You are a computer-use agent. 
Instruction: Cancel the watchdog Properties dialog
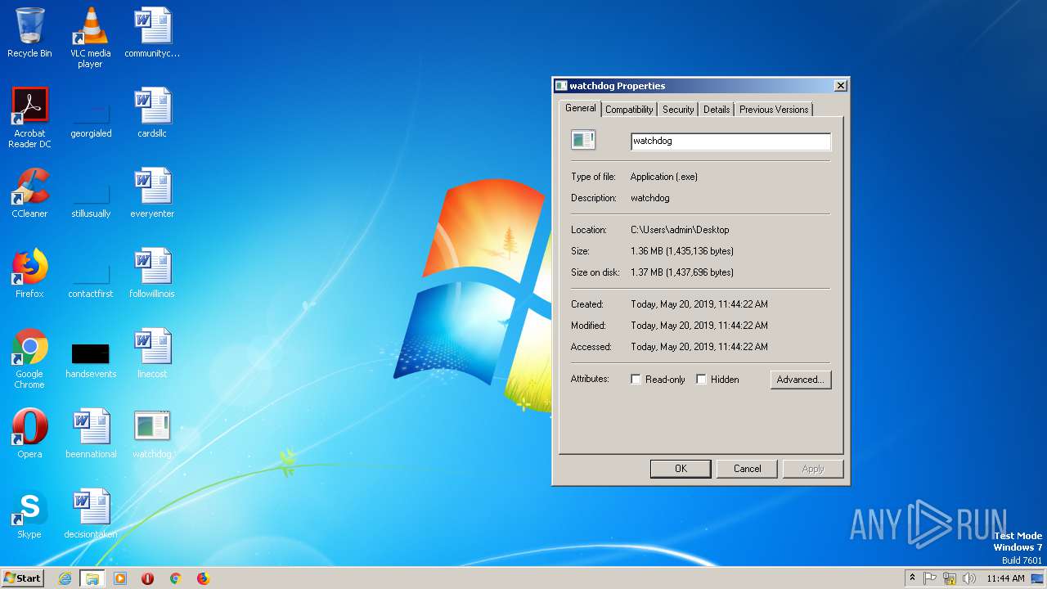coord(747,469)
